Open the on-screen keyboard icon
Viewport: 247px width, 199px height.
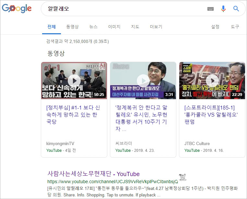(x=210, y=9)
